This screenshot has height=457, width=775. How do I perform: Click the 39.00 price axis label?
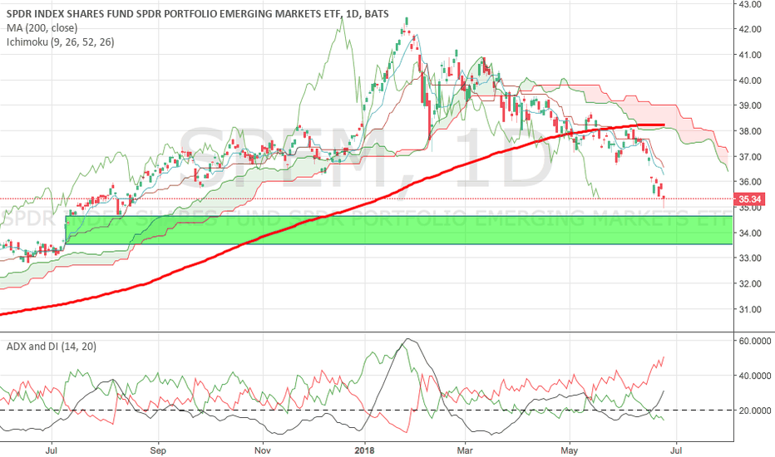(x=750, y=106)
